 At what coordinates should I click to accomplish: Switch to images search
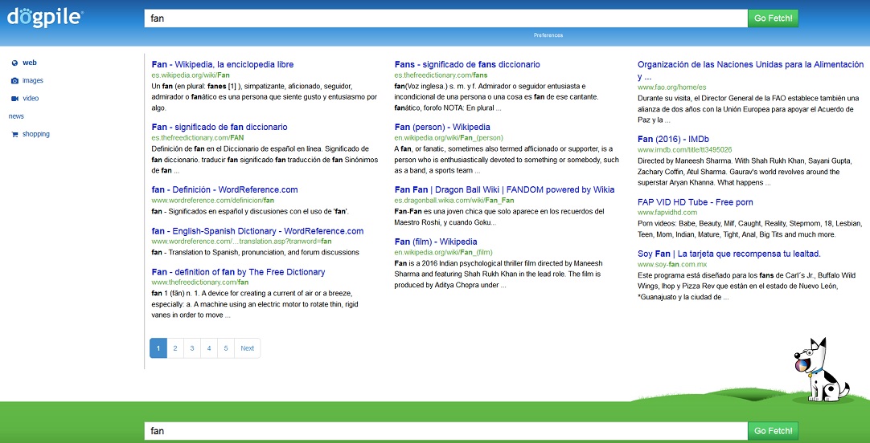coord(33,81)
